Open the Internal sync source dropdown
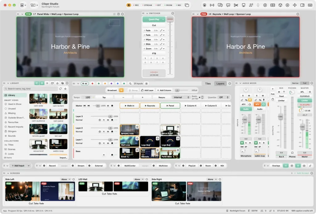The image size is (316, 214). pos(181,97)
